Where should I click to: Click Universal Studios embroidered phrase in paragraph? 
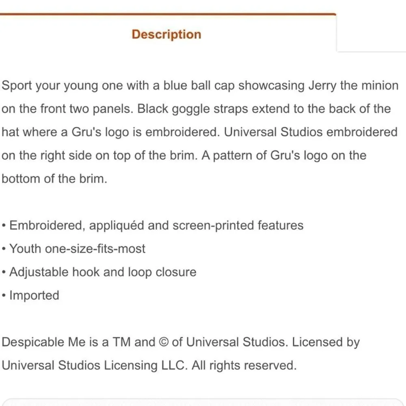point(311,132)
